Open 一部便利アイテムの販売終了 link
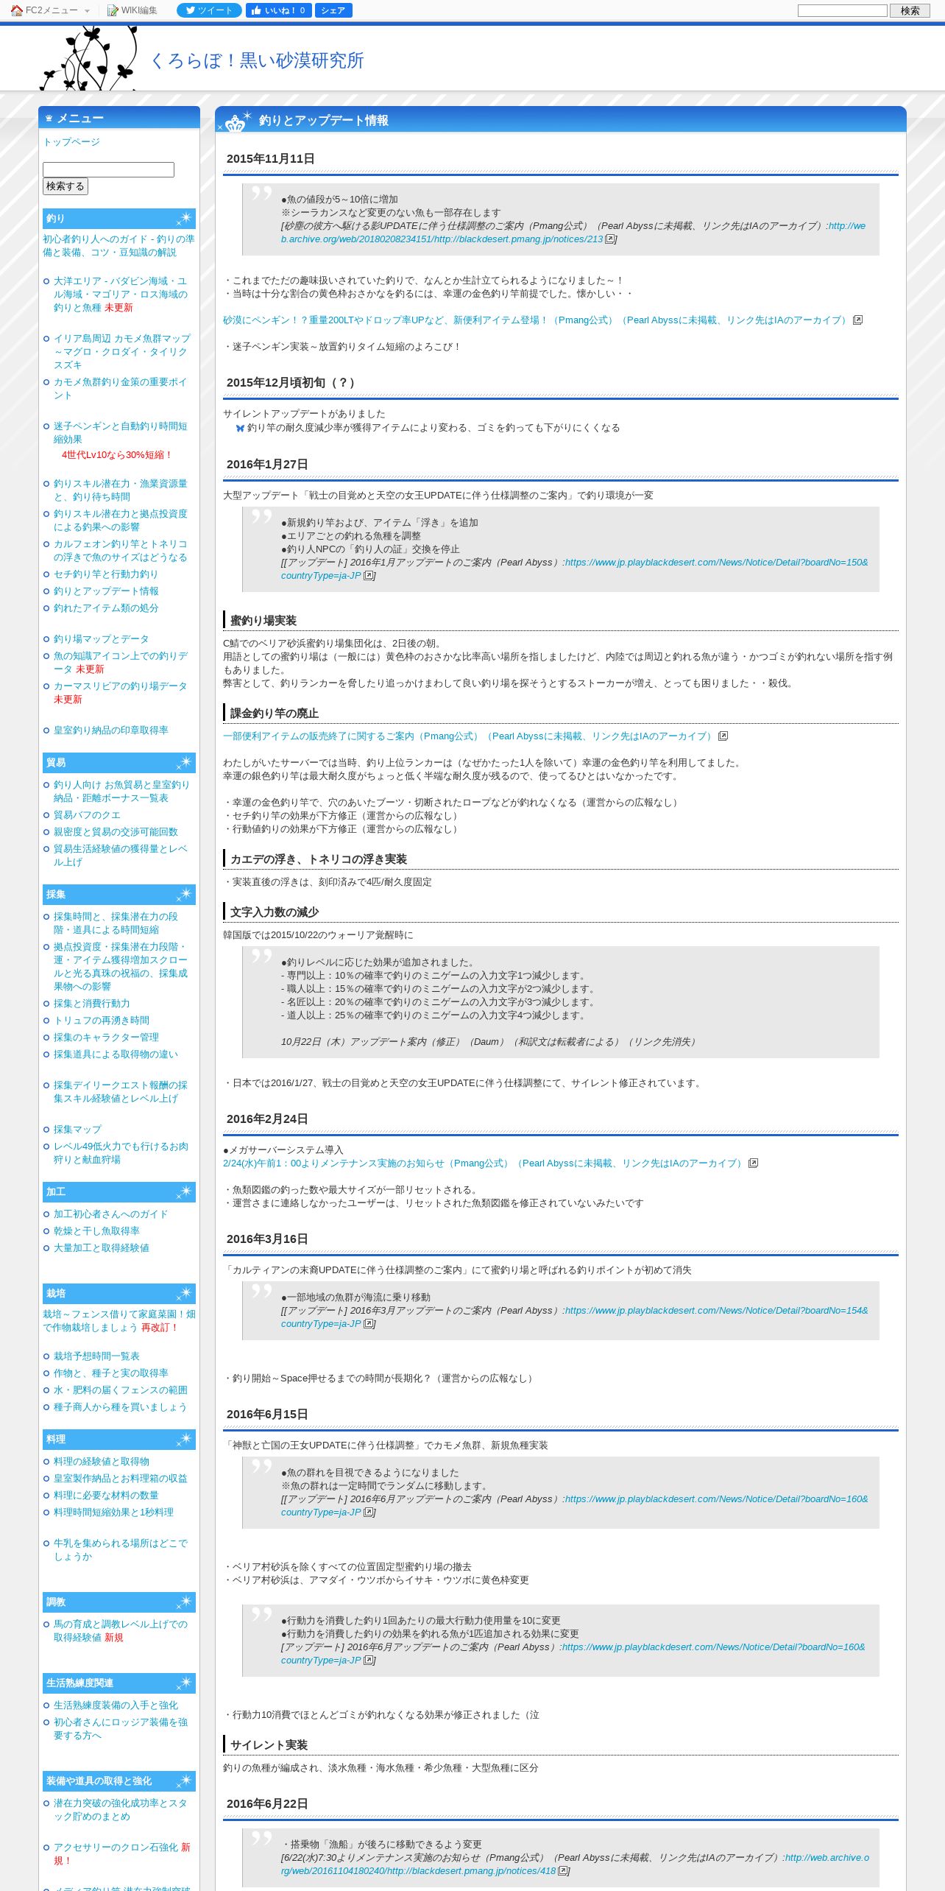The width and height of the screenshot is (945, 1891). tap(469, 736)
